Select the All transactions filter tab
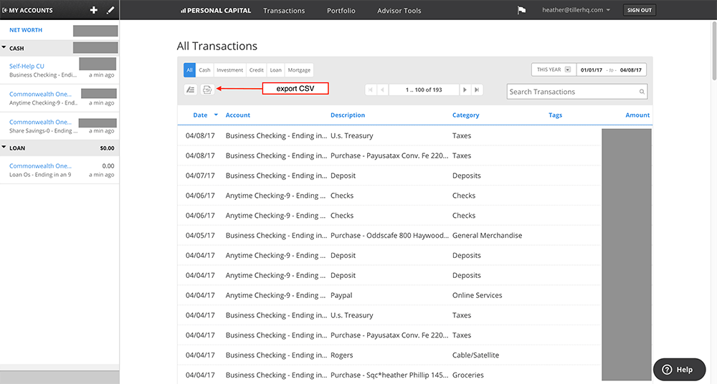 pyautogui.click(x=189, y=70)
